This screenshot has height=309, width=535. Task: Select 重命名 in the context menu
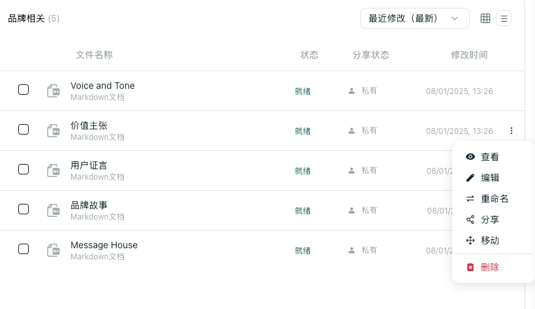[x=495, y=199]
